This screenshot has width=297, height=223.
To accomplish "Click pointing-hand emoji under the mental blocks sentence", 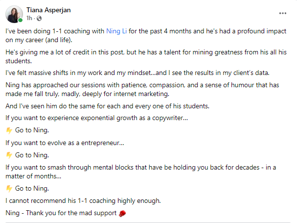I will coord(9,188).
